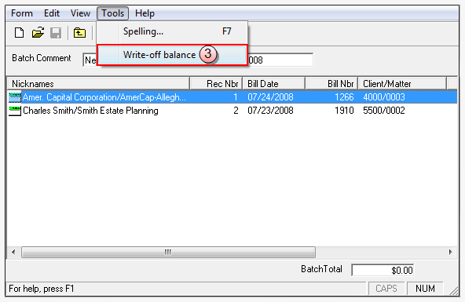Click the CAPS status bar indicator

click(386, 289)
